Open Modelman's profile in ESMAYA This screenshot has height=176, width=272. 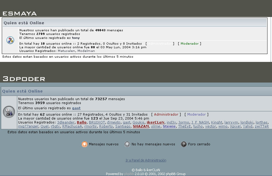pyautogui.click(x=86, y=51)
